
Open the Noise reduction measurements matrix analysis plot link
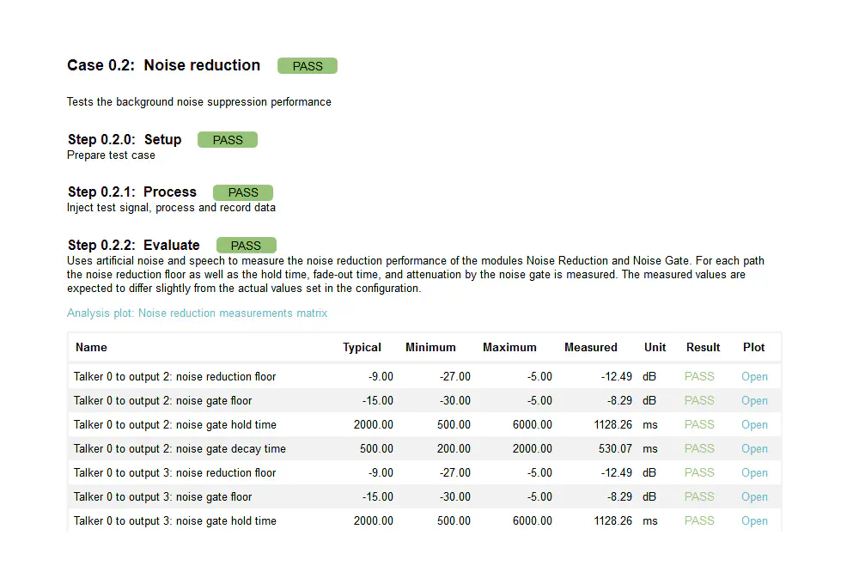pos(197,313)
